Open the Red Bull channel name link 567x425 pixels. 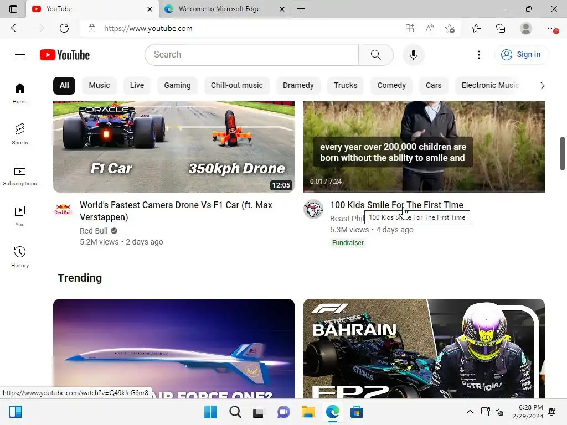(94, 231)
